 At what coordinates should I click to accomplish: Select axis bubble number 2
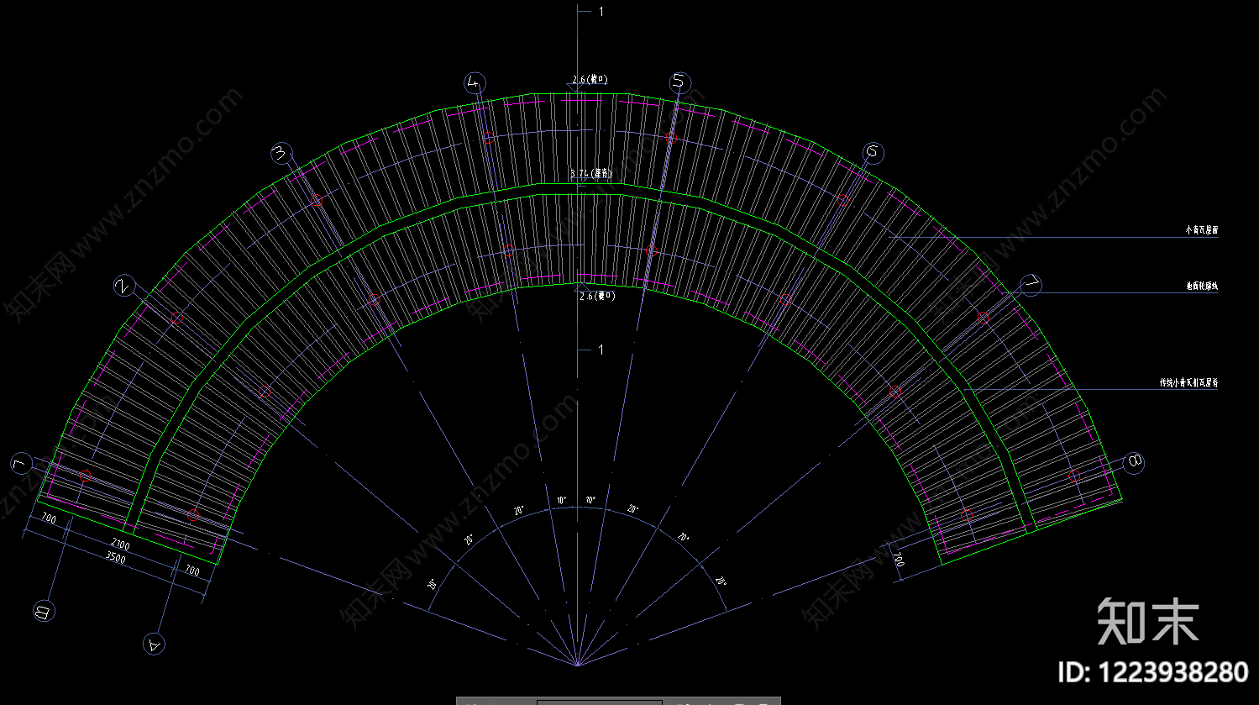tap(124, 286)
